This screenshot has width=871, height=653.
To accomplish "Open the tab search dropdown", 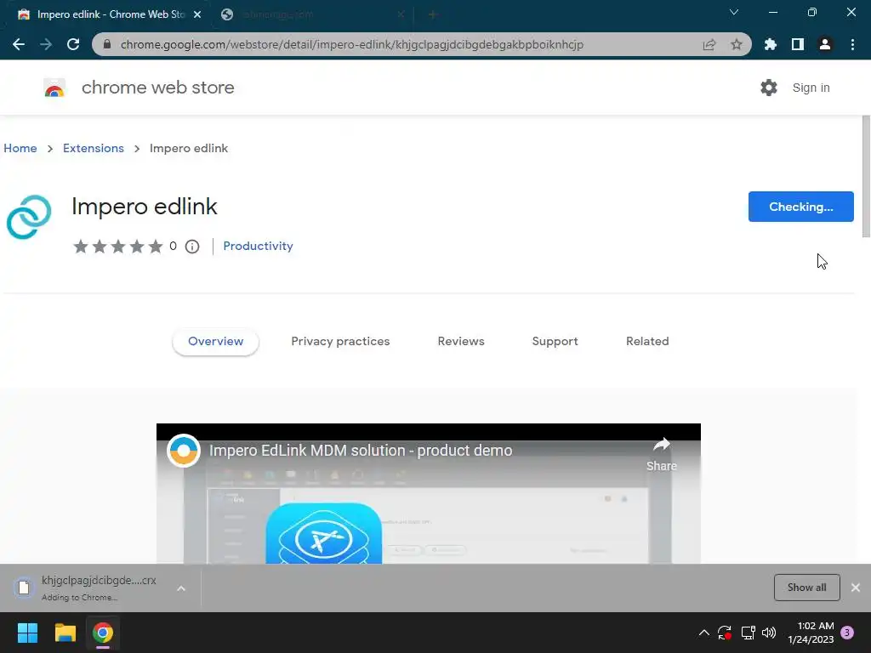I will point(734,12).
